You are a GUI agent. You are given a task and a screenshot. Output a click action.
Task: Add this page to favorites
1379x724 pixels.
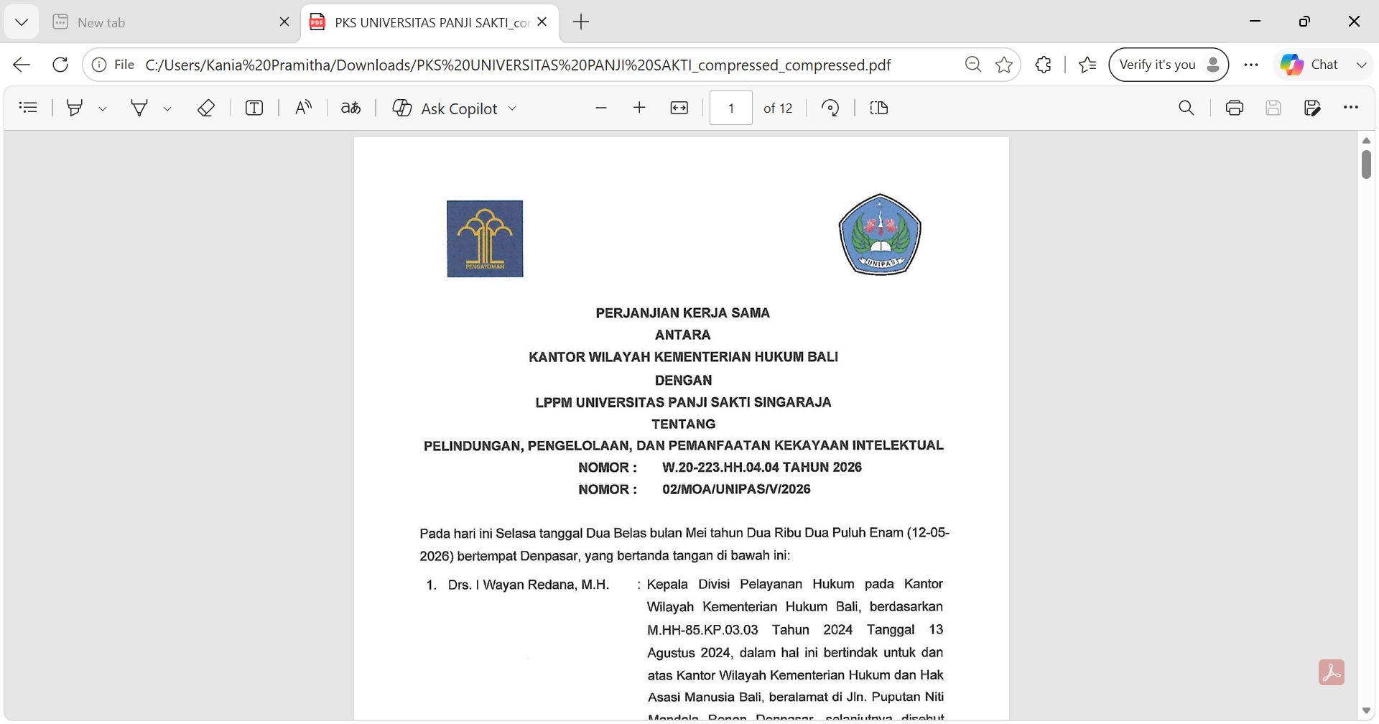[x=1004, y=65]
